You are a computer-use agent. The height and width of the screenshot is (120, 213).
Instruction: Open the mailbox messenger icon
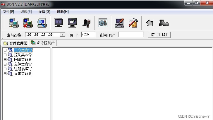click(87, 23)
